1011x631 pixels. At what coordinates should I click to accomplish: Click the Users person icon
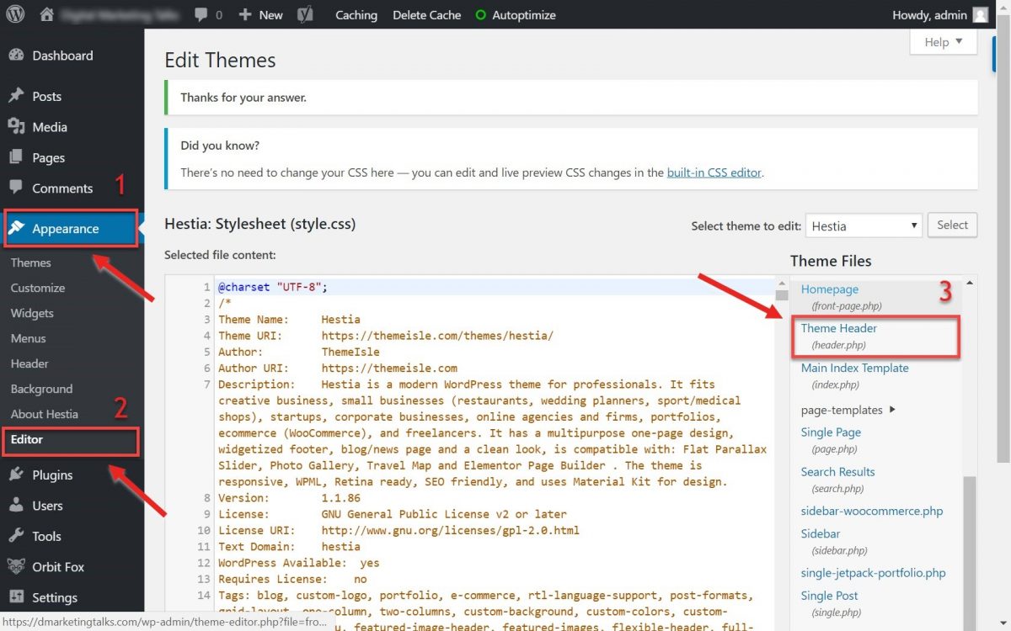tap(16, 506)
